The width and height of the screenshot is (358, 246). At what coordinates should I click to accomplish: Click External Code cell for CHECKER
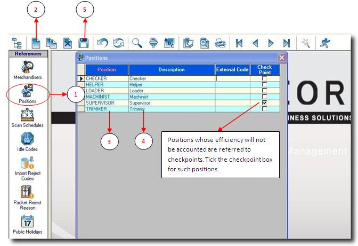(x=232, y=78)
